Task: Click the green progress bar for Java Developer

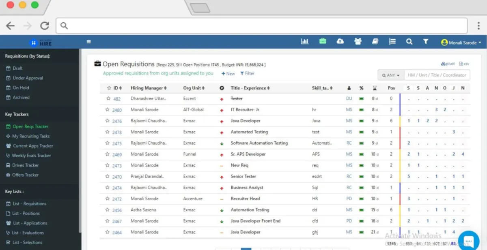Action: pyautogui.click(x=361, y=121)
